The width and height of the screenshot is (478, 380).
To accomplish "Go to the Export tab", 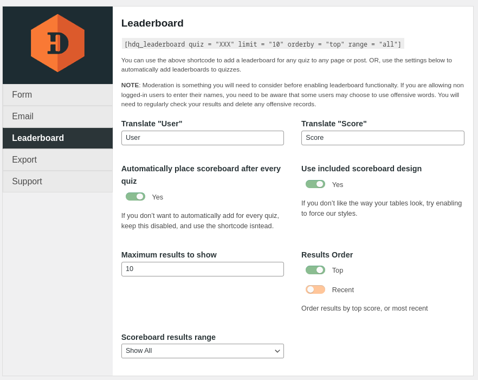I will (57, 160).
